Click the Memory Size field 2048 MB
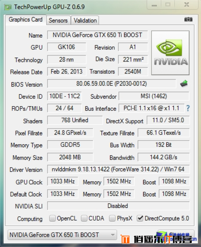 point(70,157)
